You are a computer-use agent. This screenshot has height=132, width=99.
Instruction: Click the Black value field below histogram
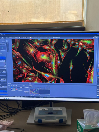[x=32, y=96]
